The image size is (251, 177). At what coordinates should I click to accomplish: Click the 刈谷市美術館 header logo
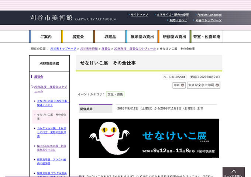coord(73,18)
